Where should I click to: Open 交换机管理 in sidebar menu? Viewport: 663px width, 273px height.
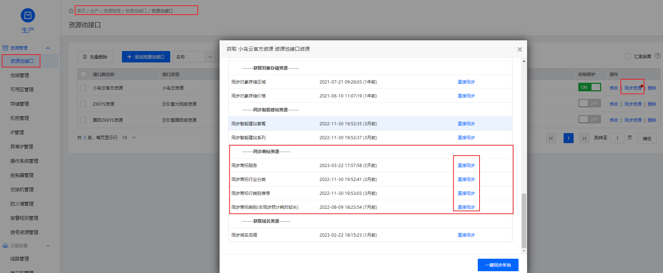(x=22, y=189)
